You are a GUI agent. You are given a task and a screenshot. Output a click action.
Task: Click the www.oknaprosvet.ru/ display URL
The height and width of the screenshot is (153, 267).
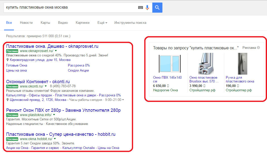tap(37, 51)
